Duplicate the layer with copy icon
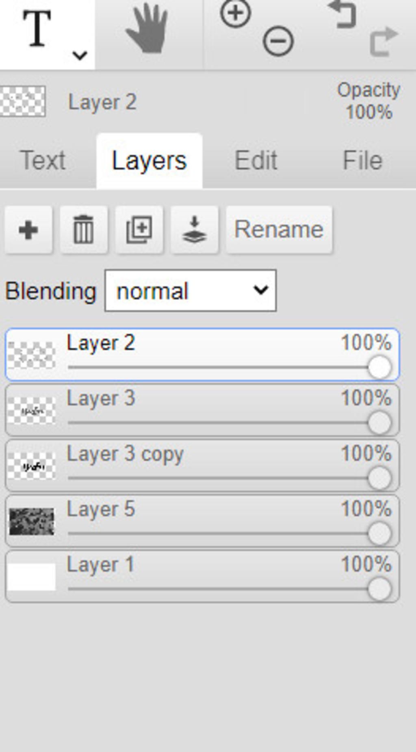Image resolution: width=416 pixels, height=752 pixels. [139, 230]
